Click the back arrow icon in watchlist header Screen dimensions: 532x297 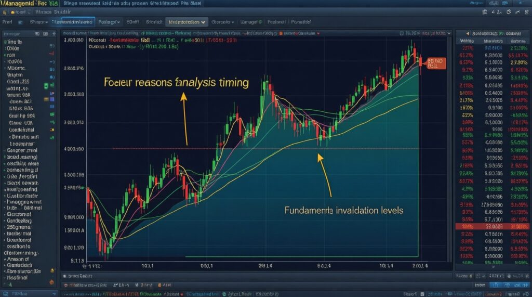(x=468, y=34)
